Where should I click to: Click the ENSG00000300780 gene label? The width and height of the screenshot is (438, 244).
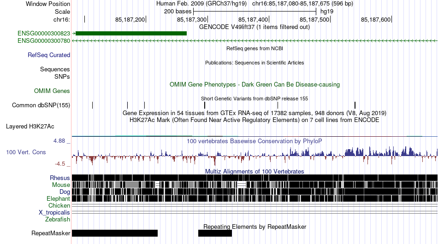[x=44, y=41]
